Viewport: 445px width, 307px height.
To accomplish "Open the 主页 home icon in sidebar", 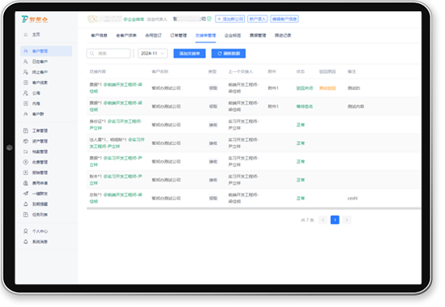I will (26, 35).
